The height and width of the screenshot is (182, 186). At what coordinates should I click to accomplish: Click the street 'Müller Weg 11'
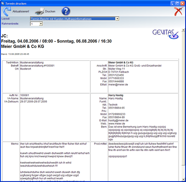(117, 69)
